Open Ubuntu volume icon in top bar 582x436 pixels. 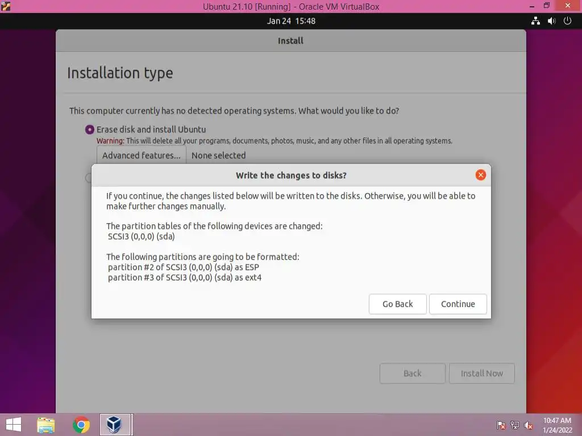pos(551,21)
